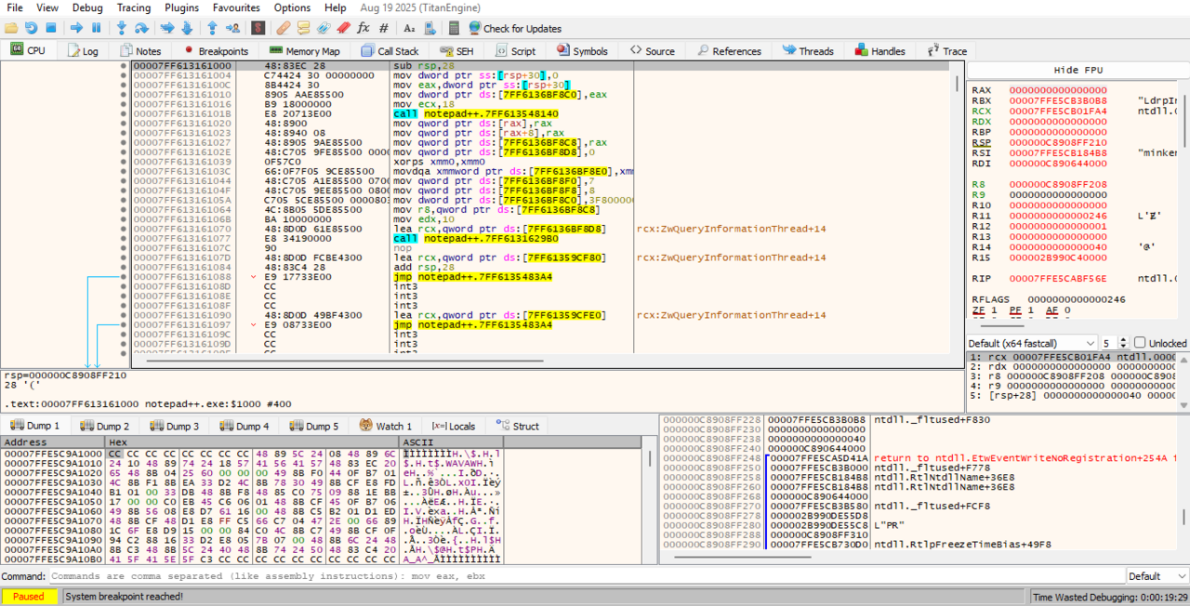Image resolution: width=1190 pixels, height=606 pixels.
Task: Select the Struct tab
Action: tap(517, 426)
